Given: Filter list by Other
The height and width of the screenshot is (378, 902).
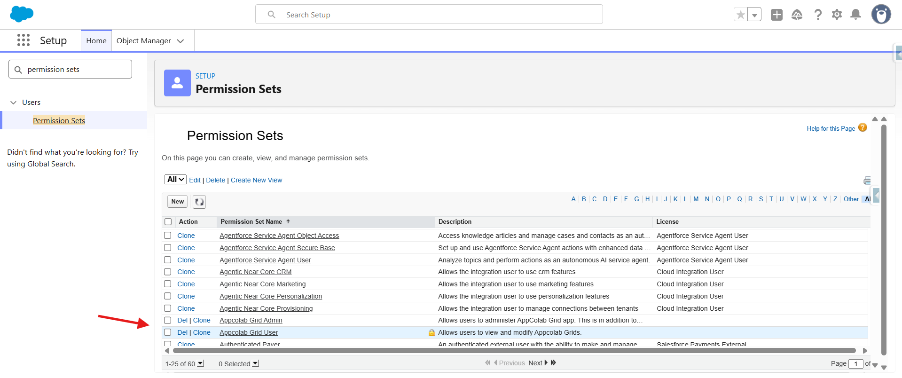Looking at the screenshot, I should coord(851,199).
